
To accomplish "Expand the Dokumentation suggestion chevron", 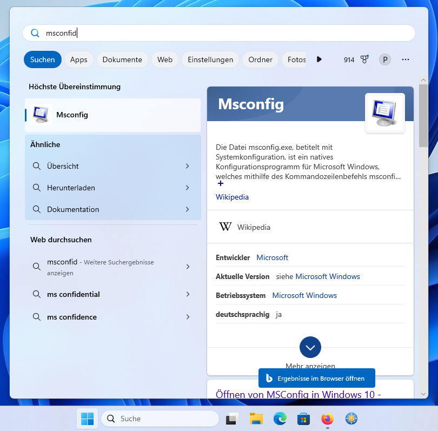I will coord(188,209).
